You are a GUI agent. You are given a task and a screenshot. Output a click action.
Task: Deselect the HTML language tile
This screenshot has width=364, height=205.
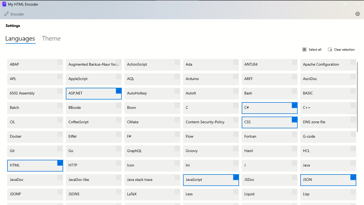[x=35, y=165]
